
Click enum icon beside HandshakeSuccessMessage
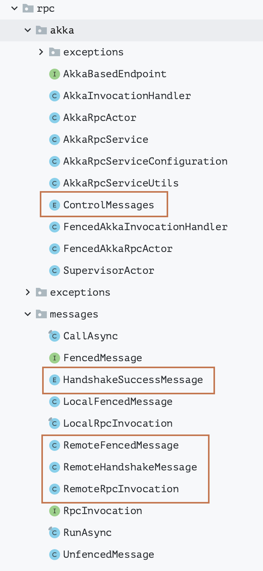pos(54,379)
